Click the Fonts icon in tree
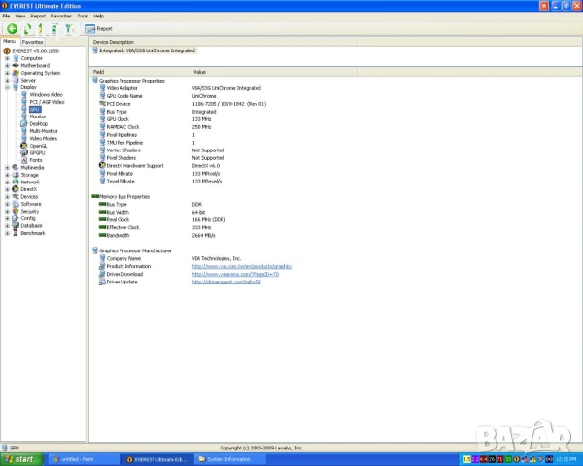583x466 pixels. pos(24,160)
